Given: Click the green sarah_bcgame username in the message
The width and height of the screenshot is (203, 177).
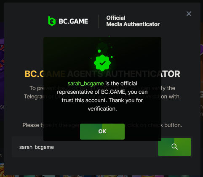Looking at the screenshot, I should coord(85,84).
